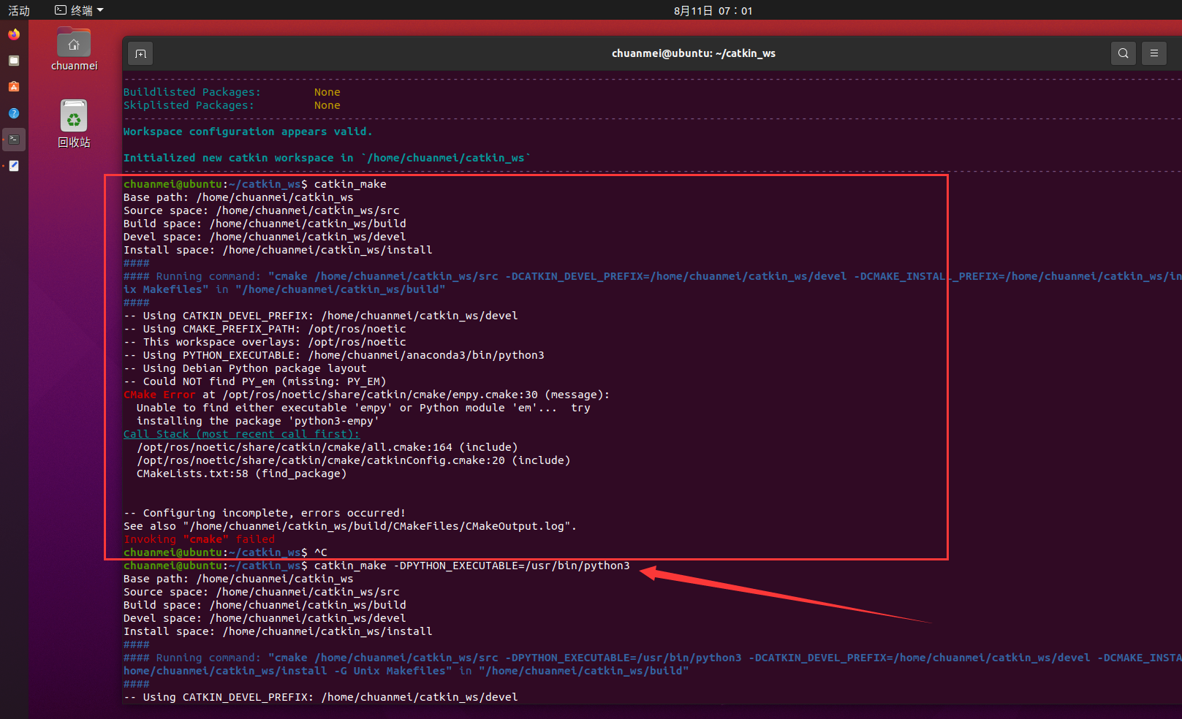
Task: Click the CMakeOutput.log path in terminal output
Action: 439,525
